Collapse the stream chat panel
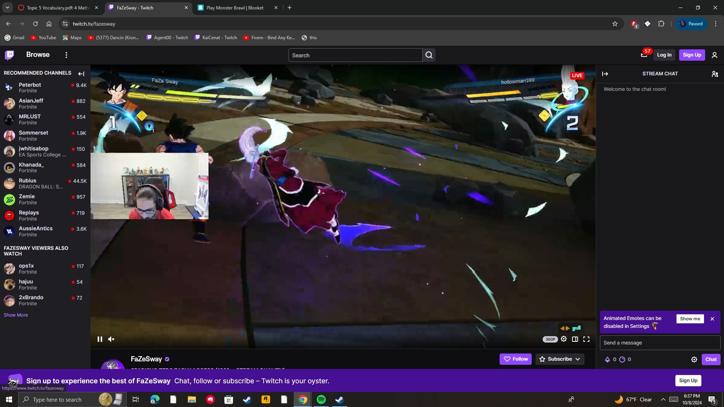 (x=605, y=74)
